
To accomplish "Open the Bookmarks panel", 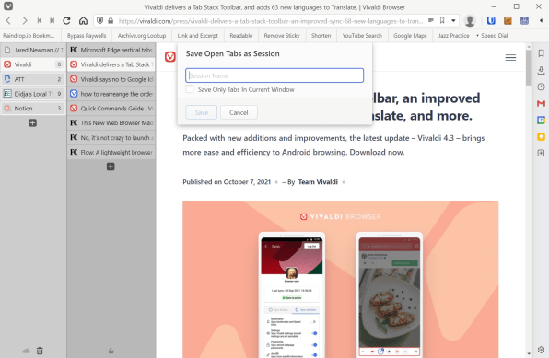I will [x=541, y=53].
